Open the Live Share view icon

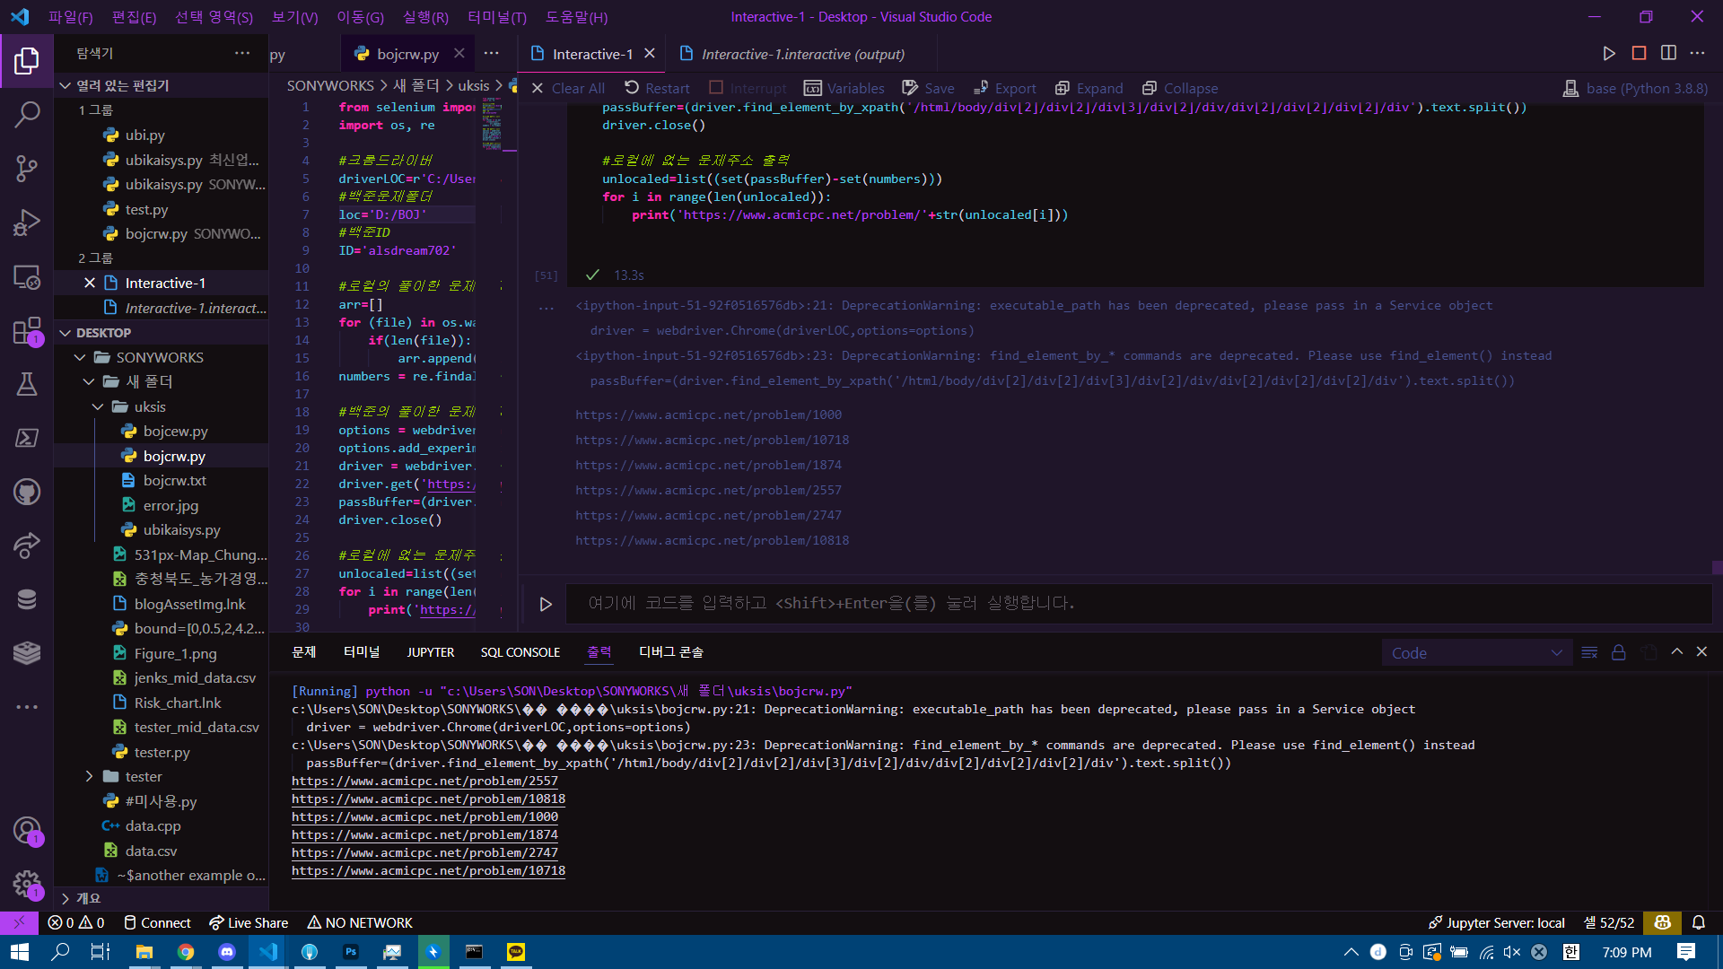click(27, 546)
